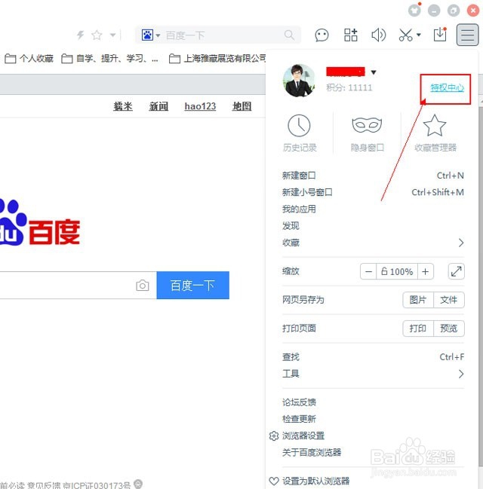Open the 新闻 link
This screenshot has width=483, height=489.
coord(158,106)
